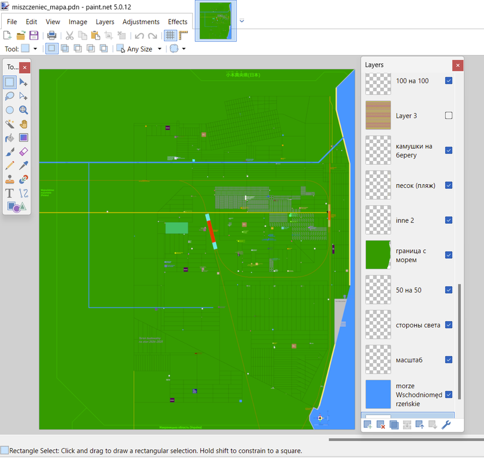This screenshot has width=484, height=458.
Task: Open the Tool chooser dropdown arrow
Action: pyautogui.click(x=35, y=49)
